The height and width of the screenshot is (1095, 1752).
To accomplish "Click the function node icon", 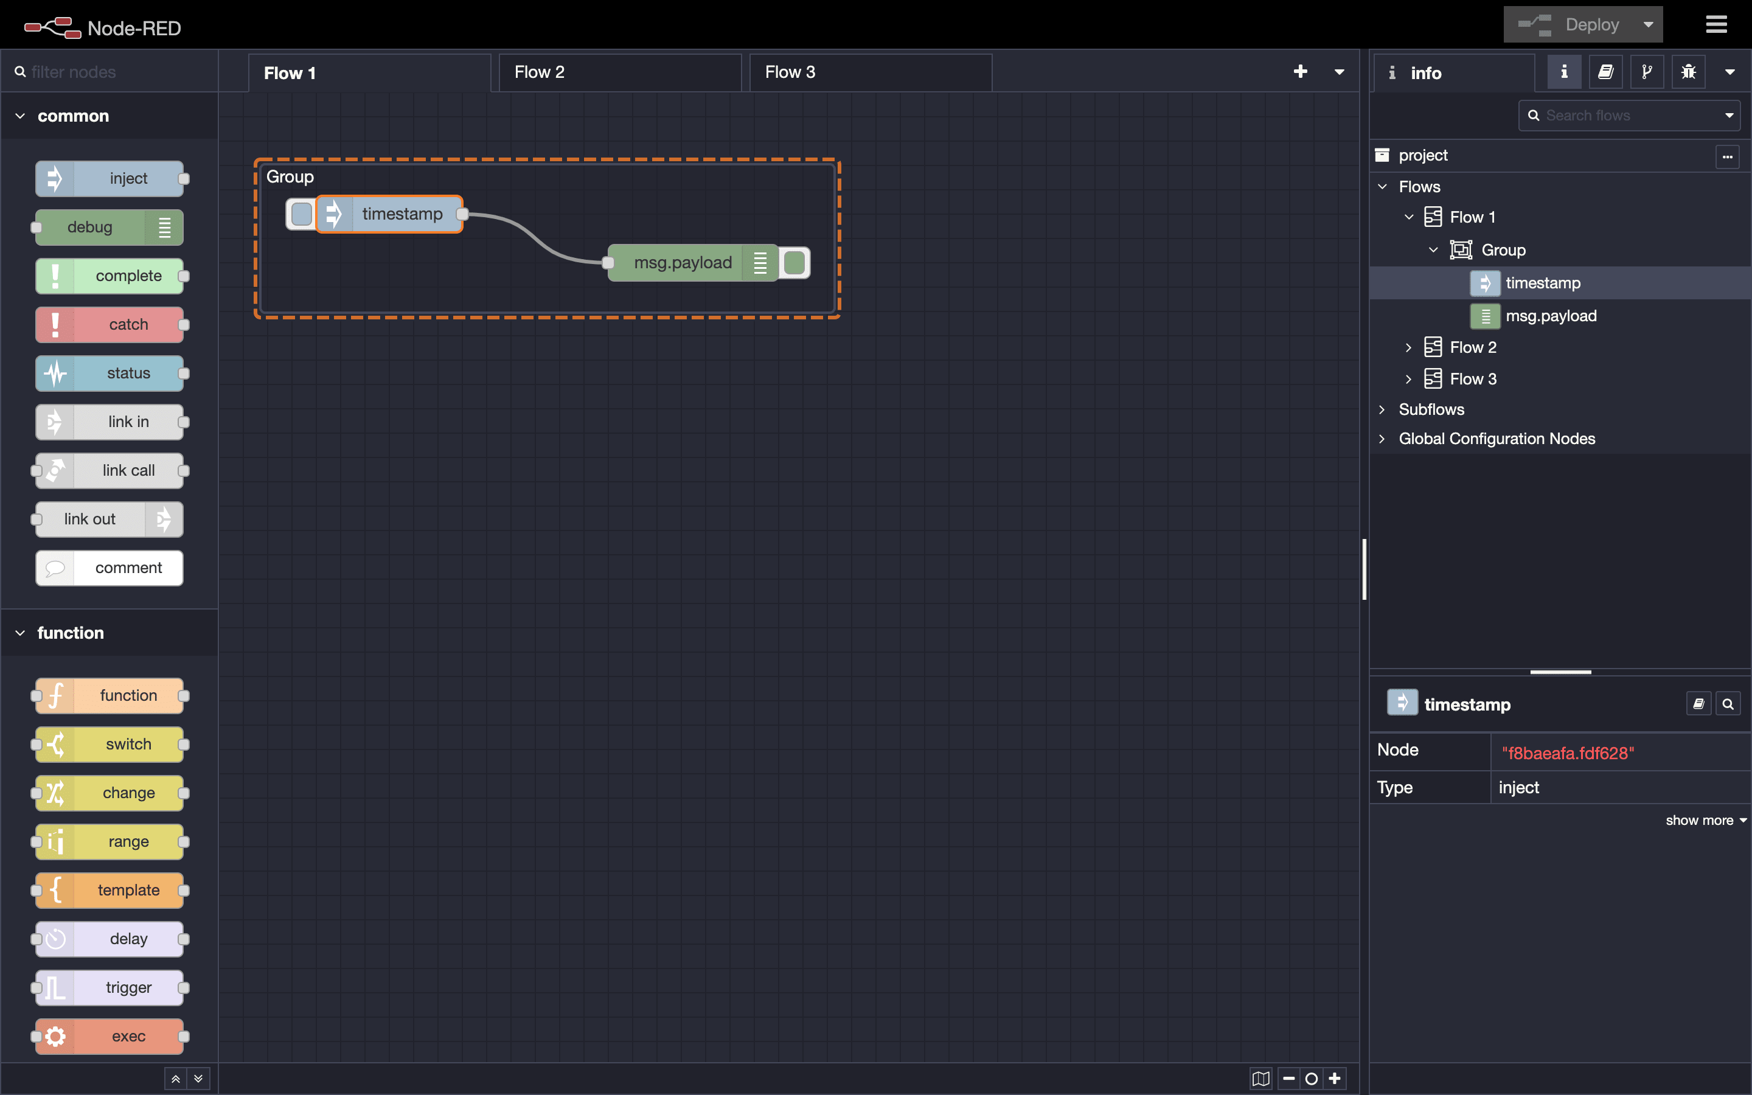I will (x=55, y=697).
